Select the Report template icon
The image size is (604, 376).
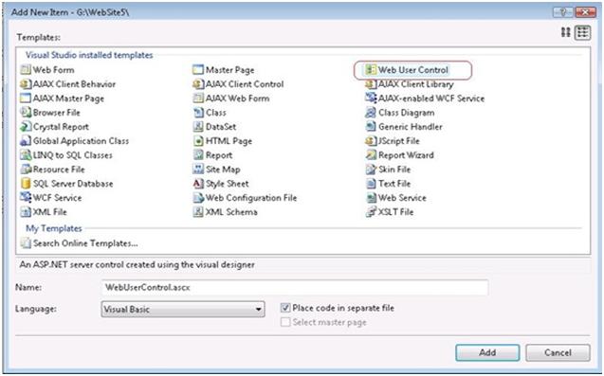click(x=198, y=155)
